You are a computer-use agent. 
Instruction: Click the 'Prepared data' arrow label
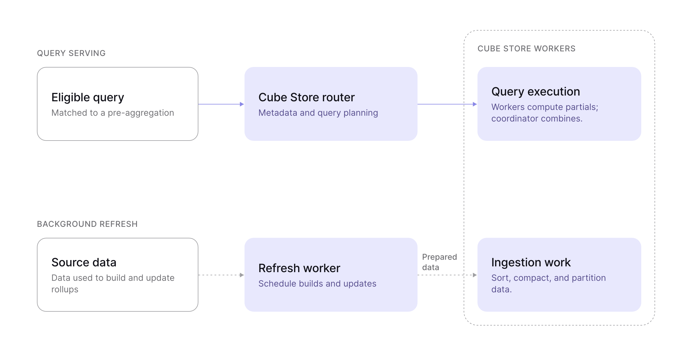click(x=439, y=262)
